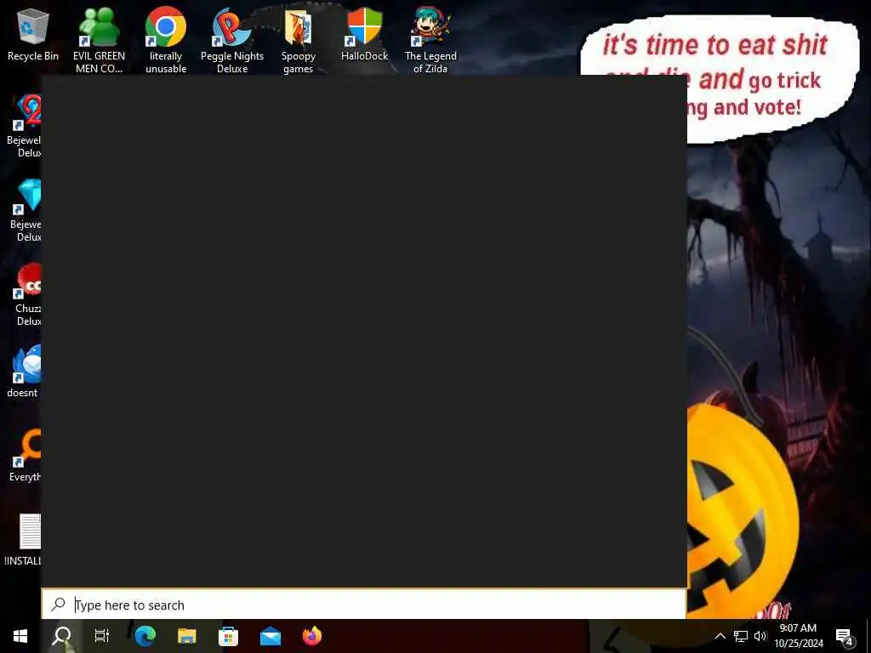Screen dimensions: 871x653
Task: Launch the HalloDock shortcut
Action: (364, 34)
